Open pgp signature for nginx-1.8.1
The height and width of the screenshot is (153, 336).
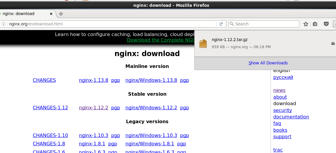(113, 144)
